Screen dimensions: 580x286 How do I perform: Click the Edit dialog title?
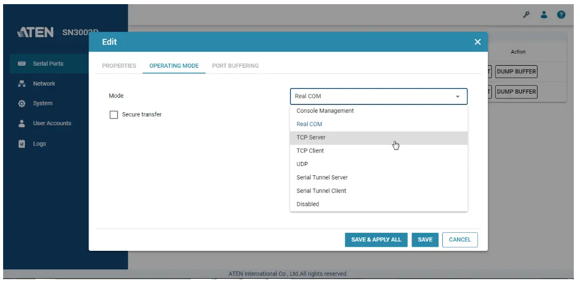109,42
